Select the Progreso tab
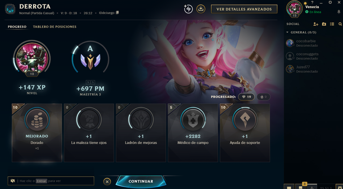The width and height of the screenshot is (343, 189). point(17,27)
